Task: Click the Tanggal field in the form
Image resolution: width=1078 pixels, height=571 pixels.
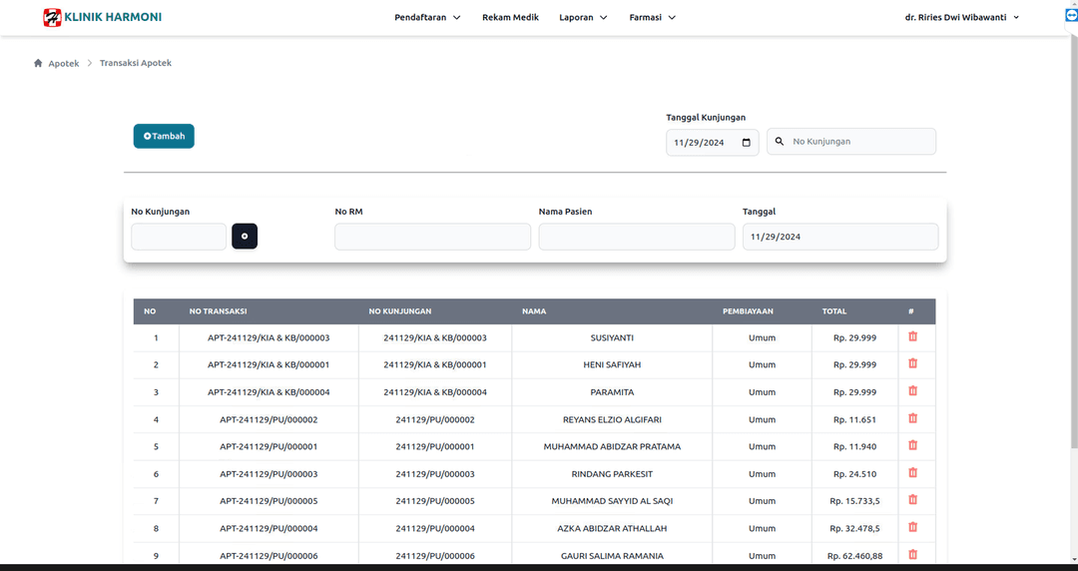Action: (x=840, y=237)
